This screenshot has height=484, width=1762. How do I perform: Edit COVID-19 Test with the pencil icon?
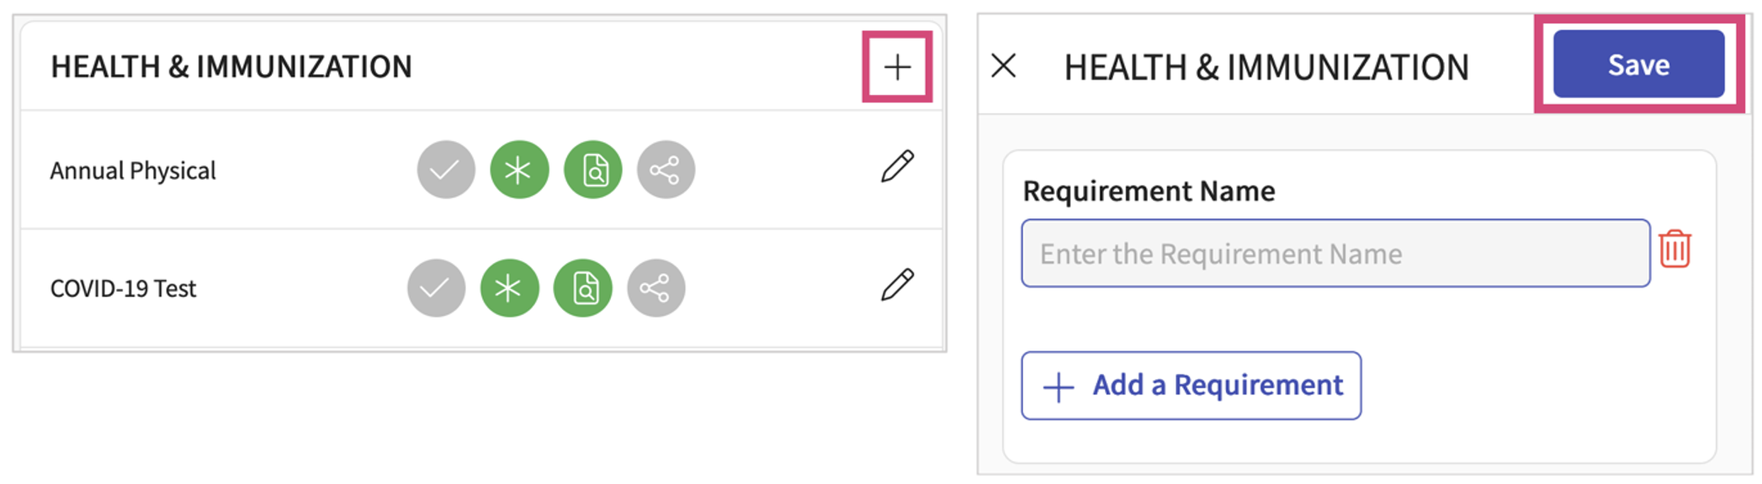(x=897, y=285)
